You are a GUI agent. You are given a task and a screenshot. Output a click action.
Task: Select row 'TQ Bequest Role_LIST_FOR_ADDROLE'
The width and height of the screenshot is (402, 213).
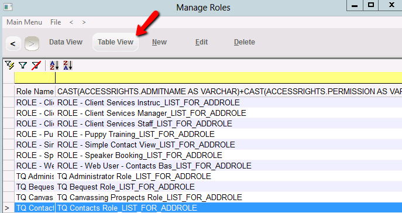pyautogui.click(x=208, y=187)
